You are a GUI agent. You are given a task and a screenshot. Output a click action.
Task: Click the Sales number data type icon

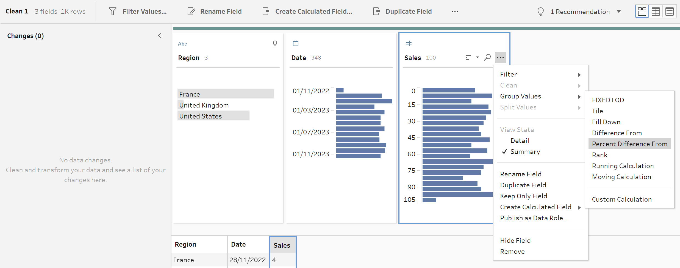[x=409, y=43]
